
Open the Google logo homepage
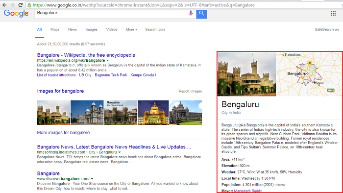(16, 14)
